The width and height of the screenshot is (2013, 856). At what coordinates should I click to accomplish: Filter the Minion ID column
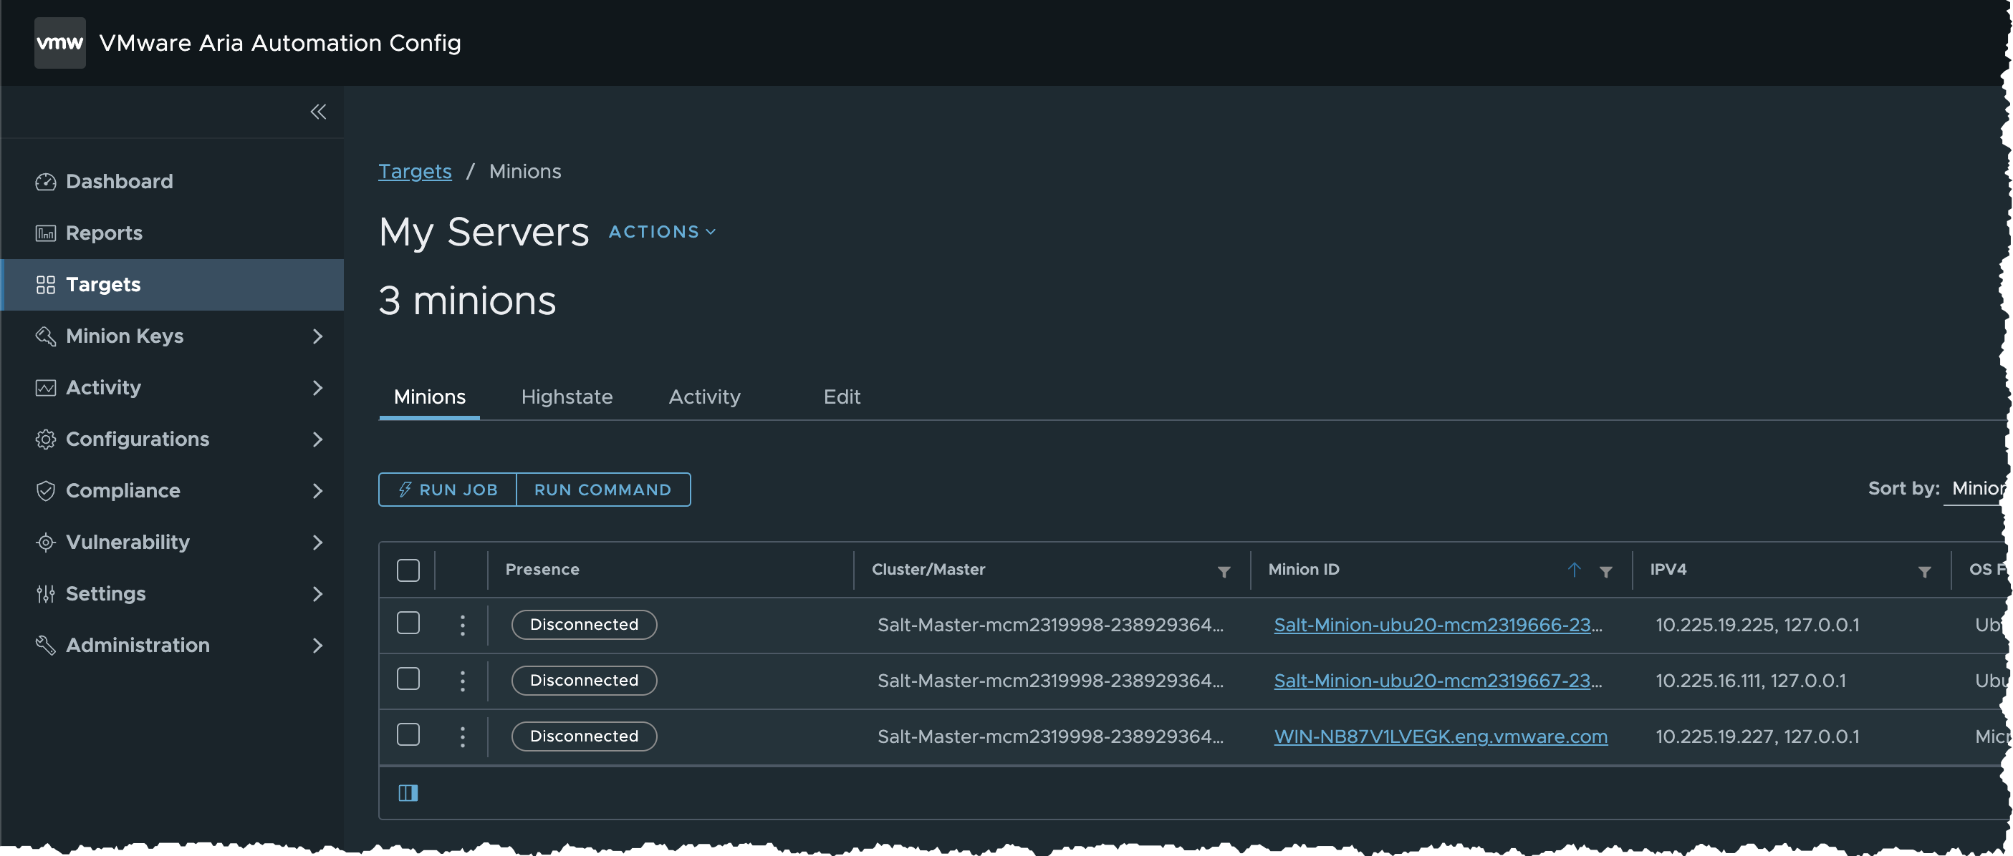(x=1605, y=572)
